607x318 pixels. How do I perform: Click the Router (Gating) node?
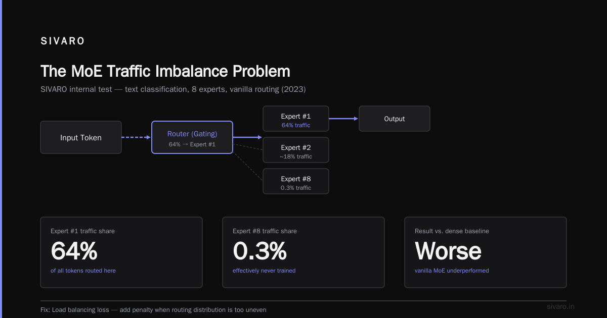point(192,137)
